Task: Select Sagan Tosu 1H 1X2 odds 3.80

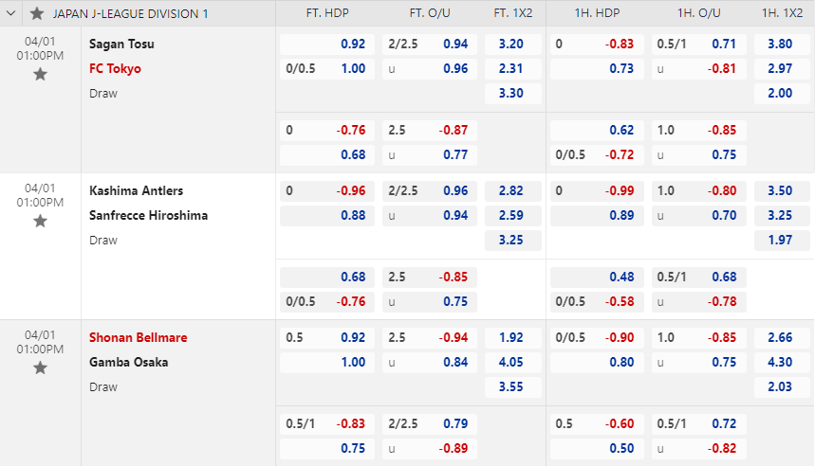Action: click(x=782, y=45)
